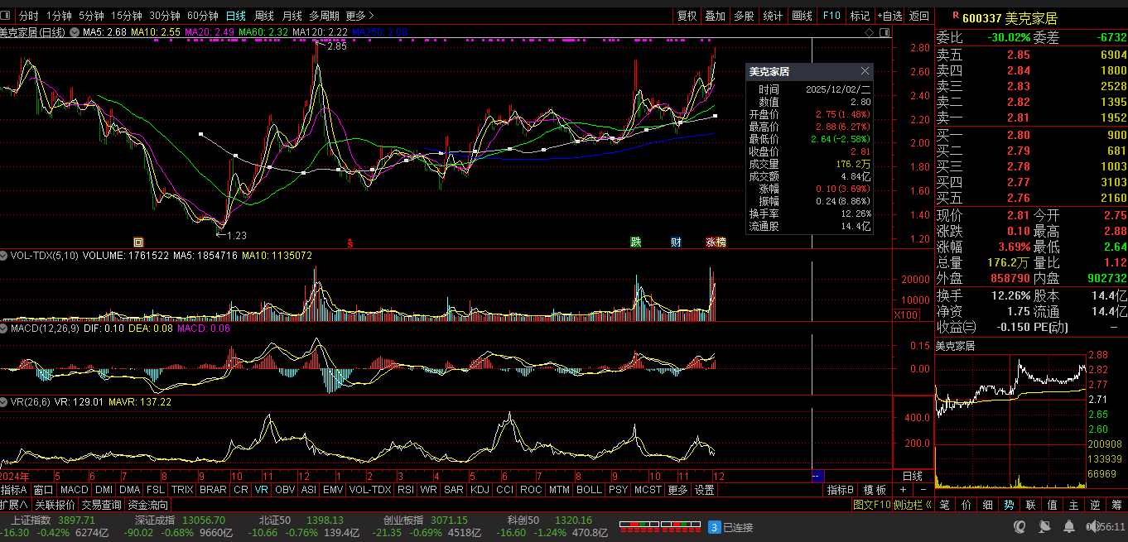Open the 笔 tick details icon

pos(944,505)
